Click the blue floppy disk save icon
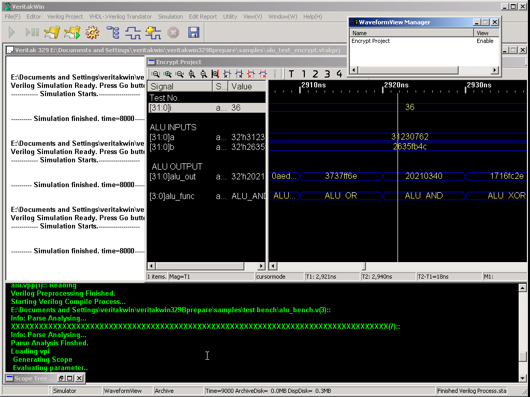The height and width of the screenshot is (397, 530). (x=194, y=33)
